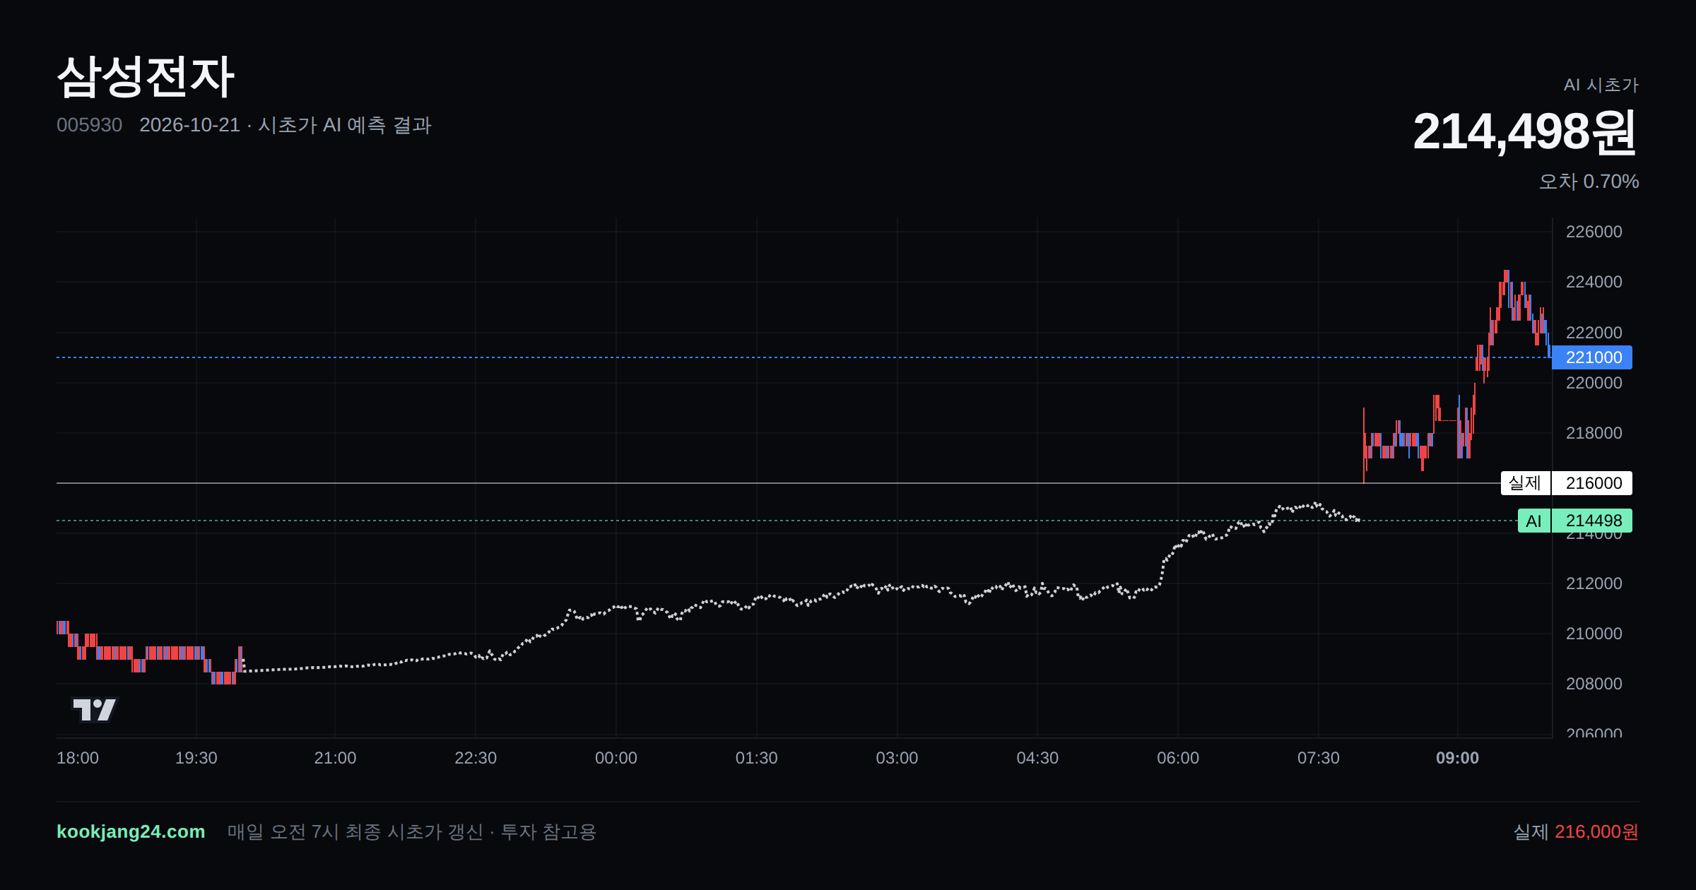Screen dimensions: 1696x890
Task: Click the 실제 216,000원 footer value
Action: tap(1576, 831)
